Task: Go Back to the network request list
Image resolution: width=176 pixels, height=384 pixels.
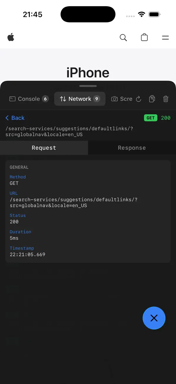Action: tap(15, 118)
